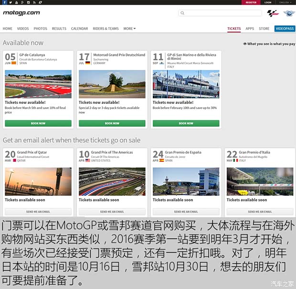Click the YouTube icon in top bar
Screen dimensions: 296x289
[x=16, y=2]
